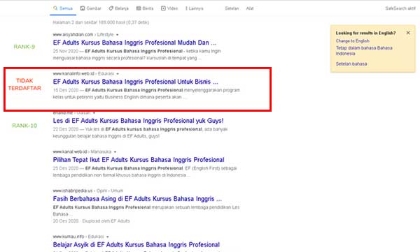Expand the dropdown arrow next to www.kumau.info
This screenshot has width=420, height=252.
point(107,237)
